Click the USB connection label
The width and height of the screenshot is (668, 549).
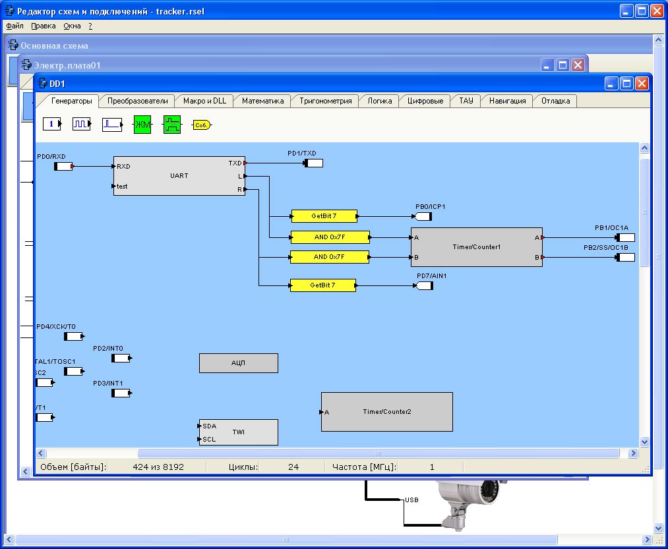point(411,500)
